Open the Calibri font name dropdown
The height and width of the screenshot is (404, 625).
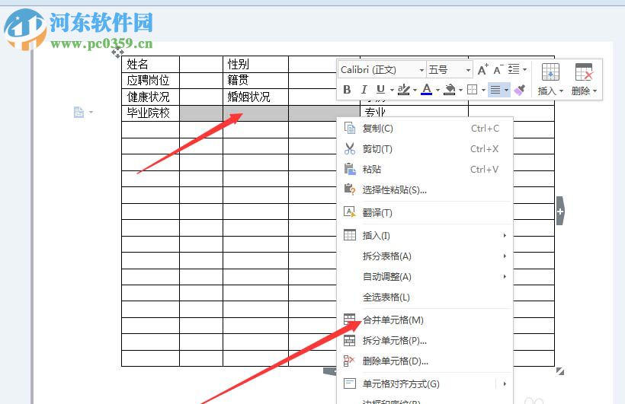[x=421, y=70]
